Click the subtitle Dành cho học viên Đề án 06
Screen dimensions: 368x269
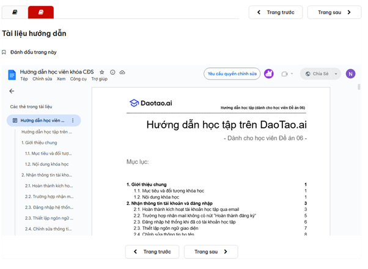click(265, 138)
